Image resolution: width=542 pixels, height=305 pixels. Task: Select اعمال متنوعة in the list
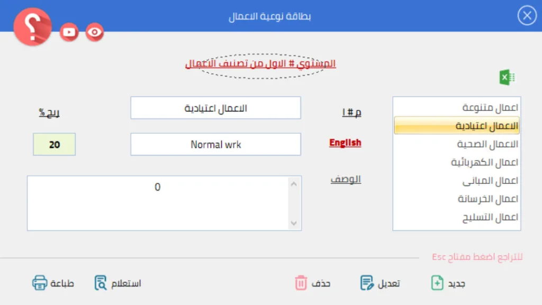[490, 108]
